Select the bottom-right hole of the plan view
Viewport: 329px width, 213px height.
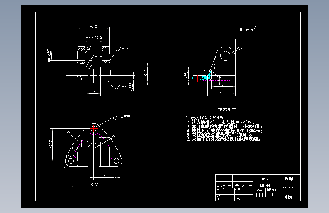[116, 161]
